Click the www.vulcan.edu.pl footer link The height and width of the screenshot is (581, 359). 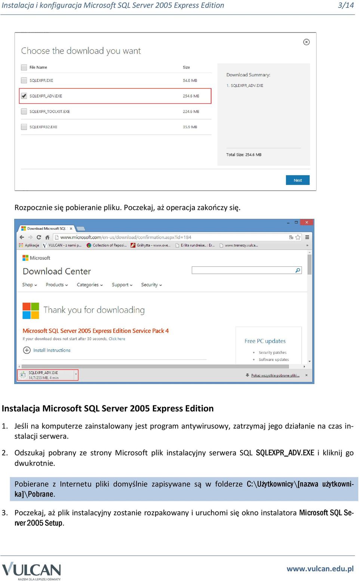click(x=320, y=569)
